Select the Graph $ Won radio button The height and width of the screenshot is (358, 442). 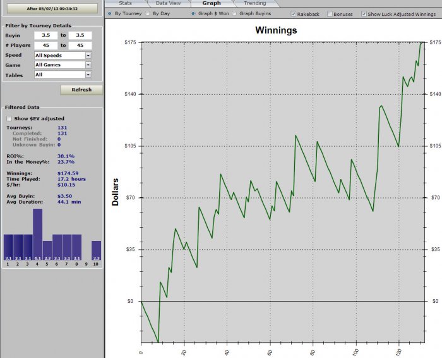click(x=193, y=13)
